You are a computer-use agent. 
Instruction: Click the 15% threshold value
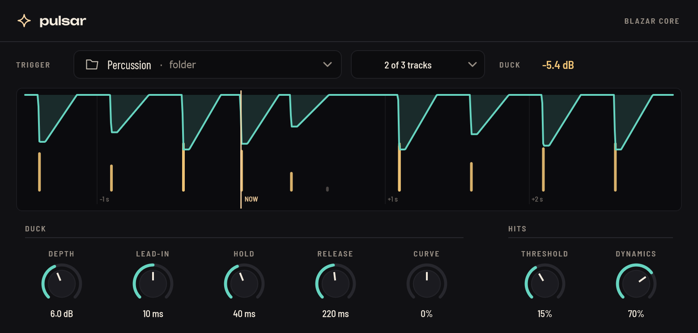(x=545, y=314)
